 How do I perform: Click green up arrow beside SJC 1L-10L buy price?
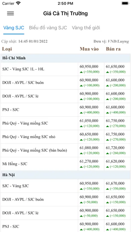[81, 72]
